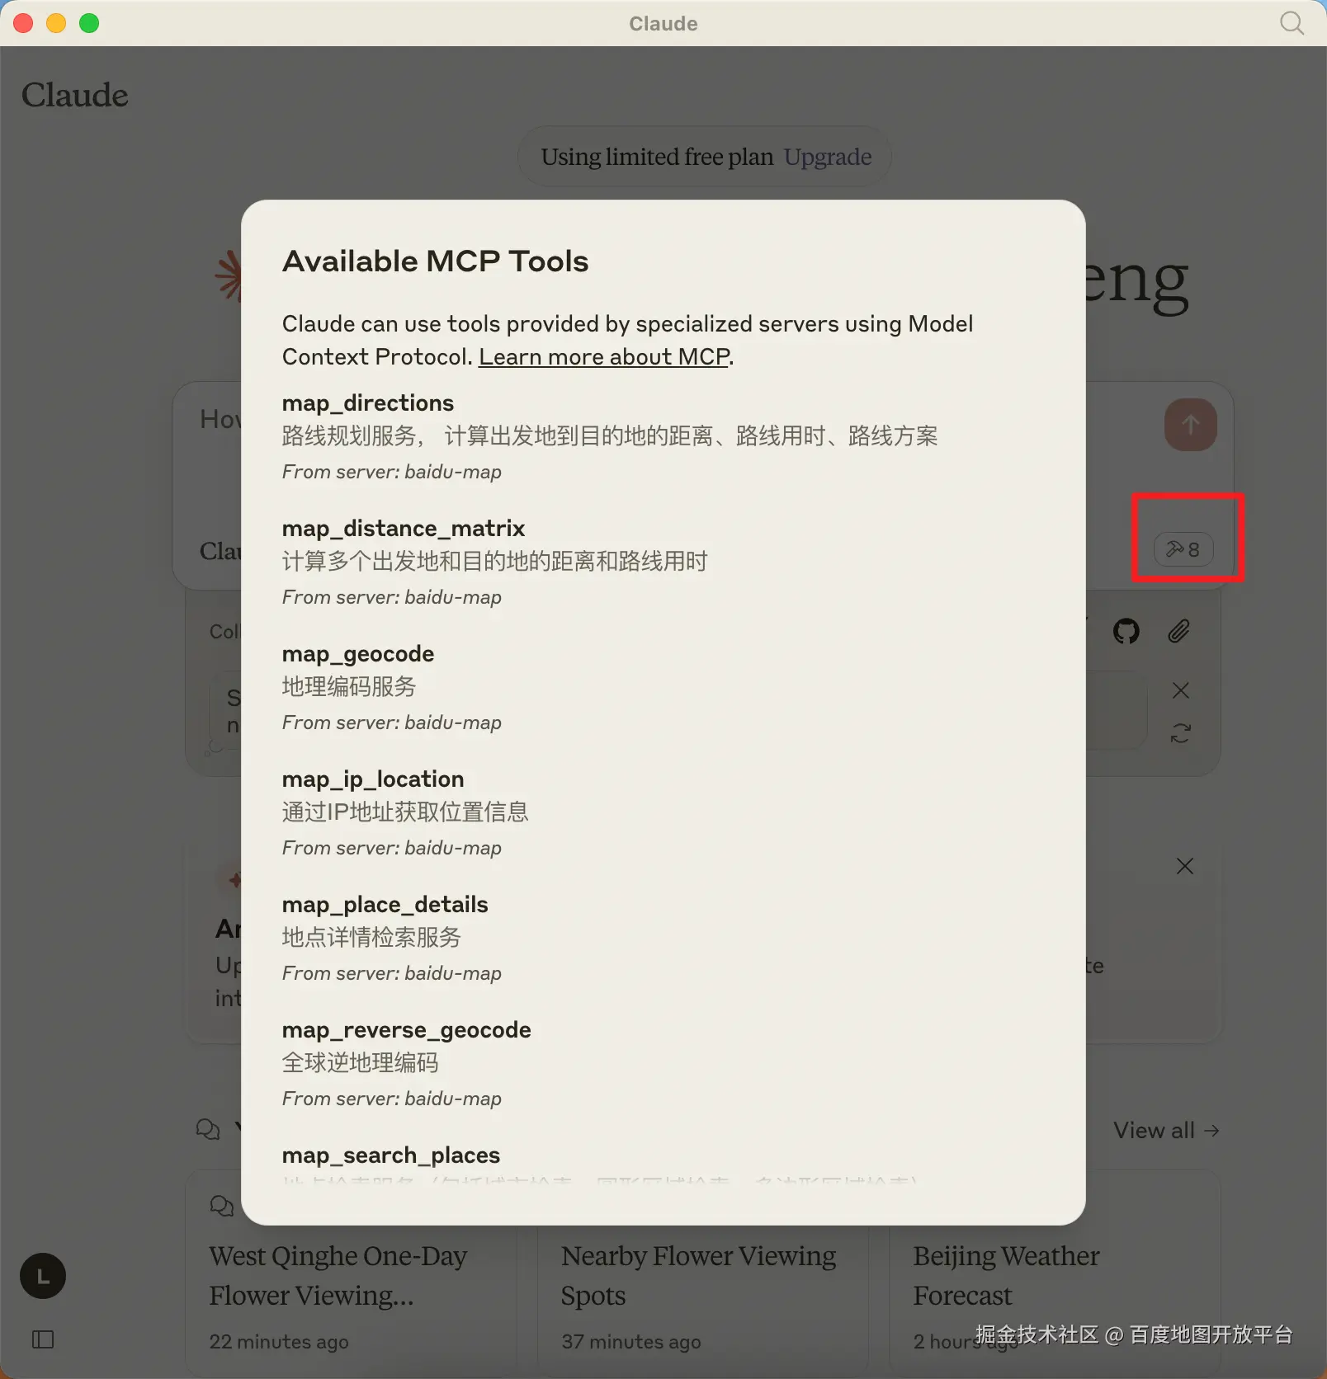The image size is (1327, 1379).
Task: Click 37 minutes ago timestamp
Action: [631, 1342]
